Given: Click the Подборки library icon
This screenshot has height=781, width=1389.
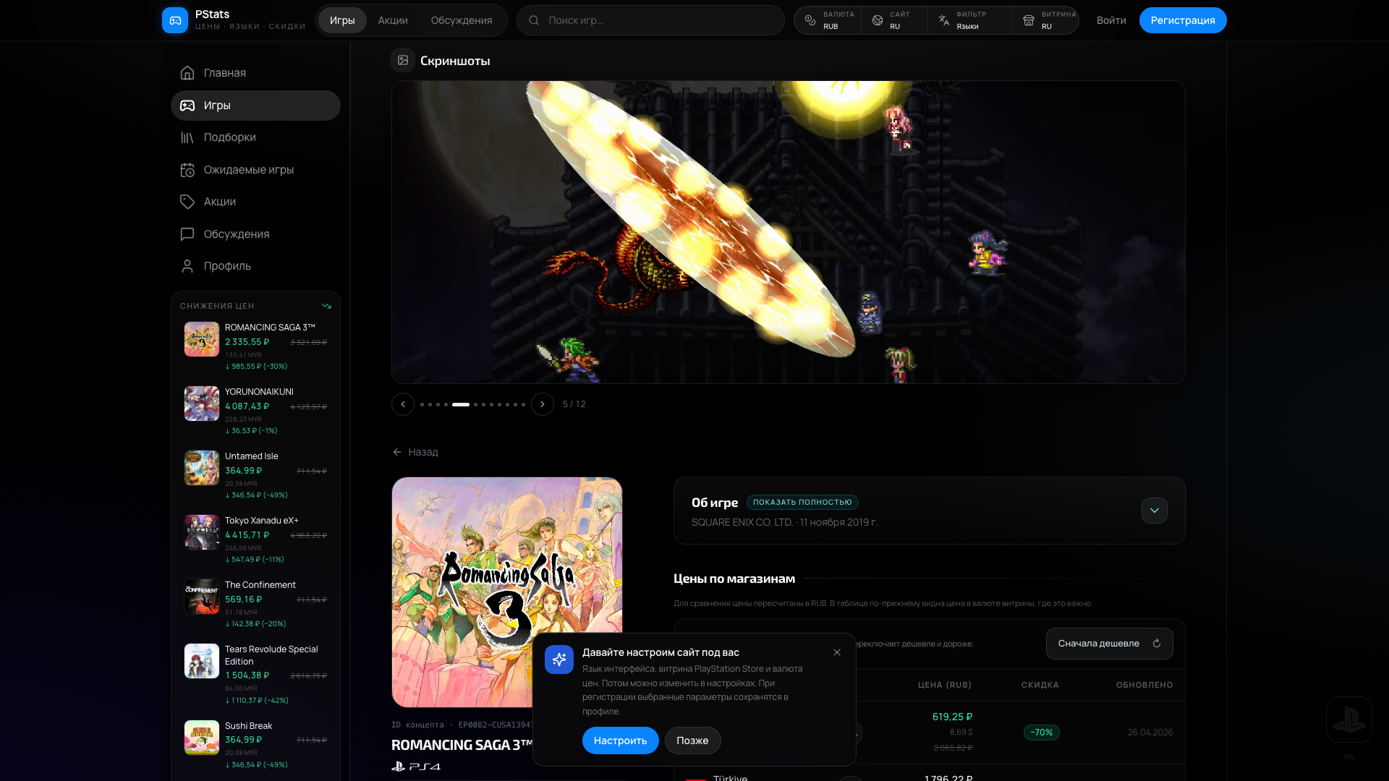Looking at the screenshot, I should coord(187,137).
